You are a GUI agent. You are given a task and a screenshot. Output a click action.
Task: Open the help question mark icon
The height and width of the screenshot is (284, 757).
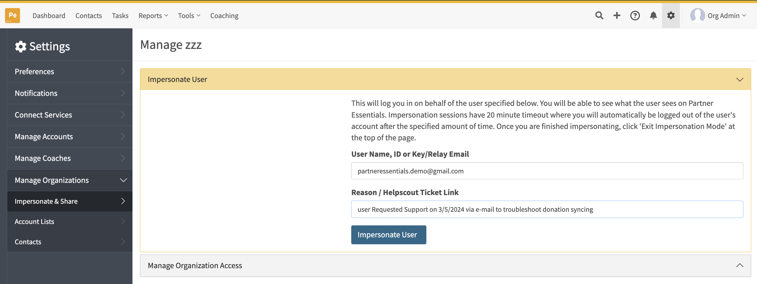click(x=635, y=16)
